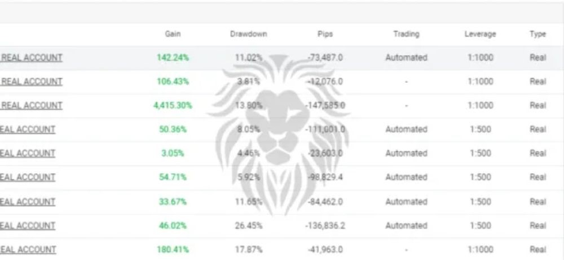564x260 pixels.
Task: Click the Pips column header
Action: pyautogui.click(x=325, y=34)
